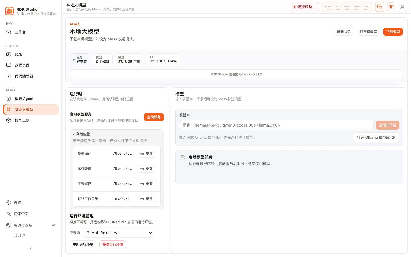Change the 模型保存 path via 更改
Viewport: 411px width, 257px height.
tap(146, 154)
